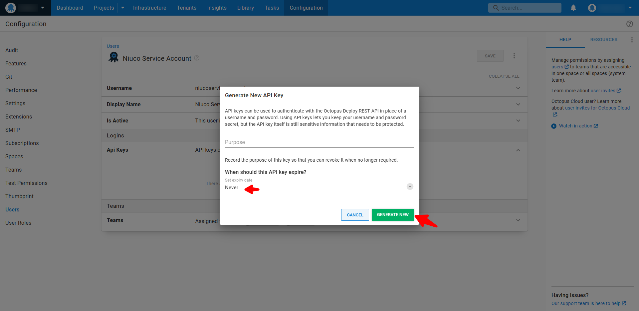This screenshot has height=311, width=639.
Task: Open the space switcher octopus logo
Action: point(11,8)
